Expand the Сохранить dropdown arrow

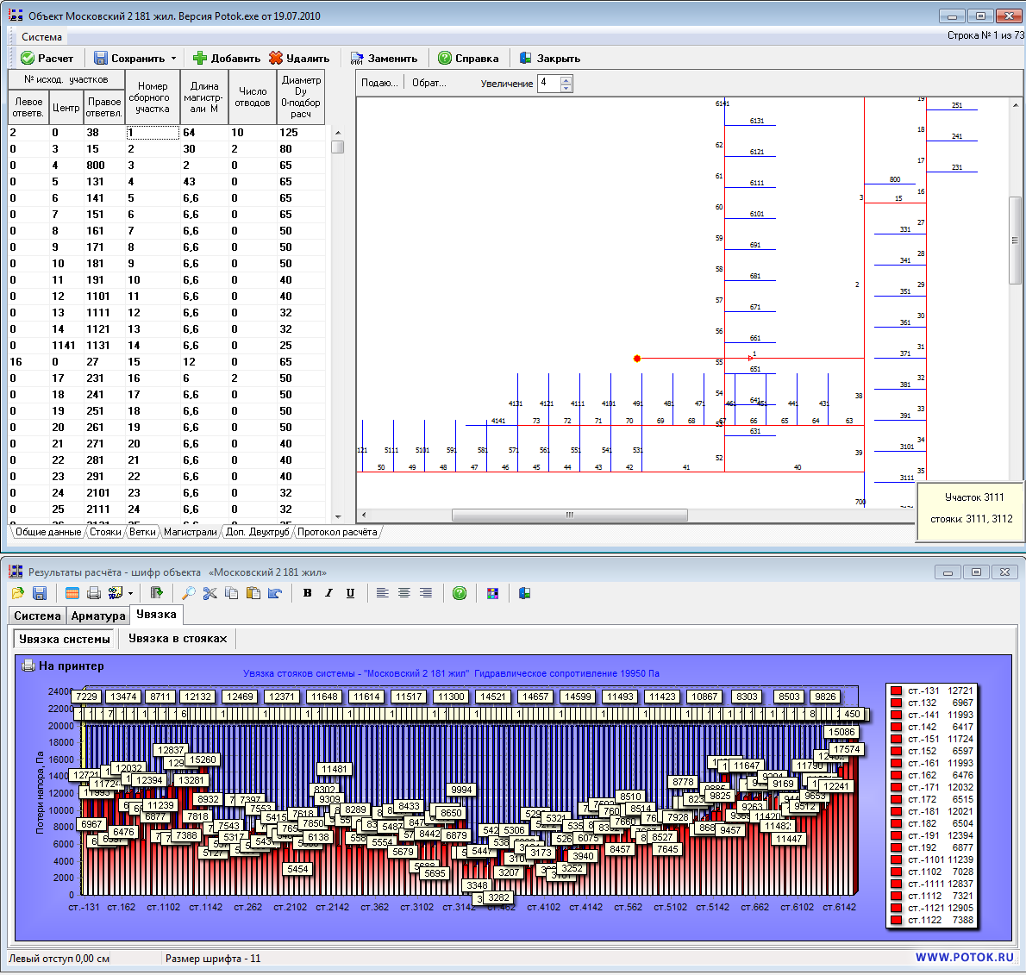(x=173, y=59)
